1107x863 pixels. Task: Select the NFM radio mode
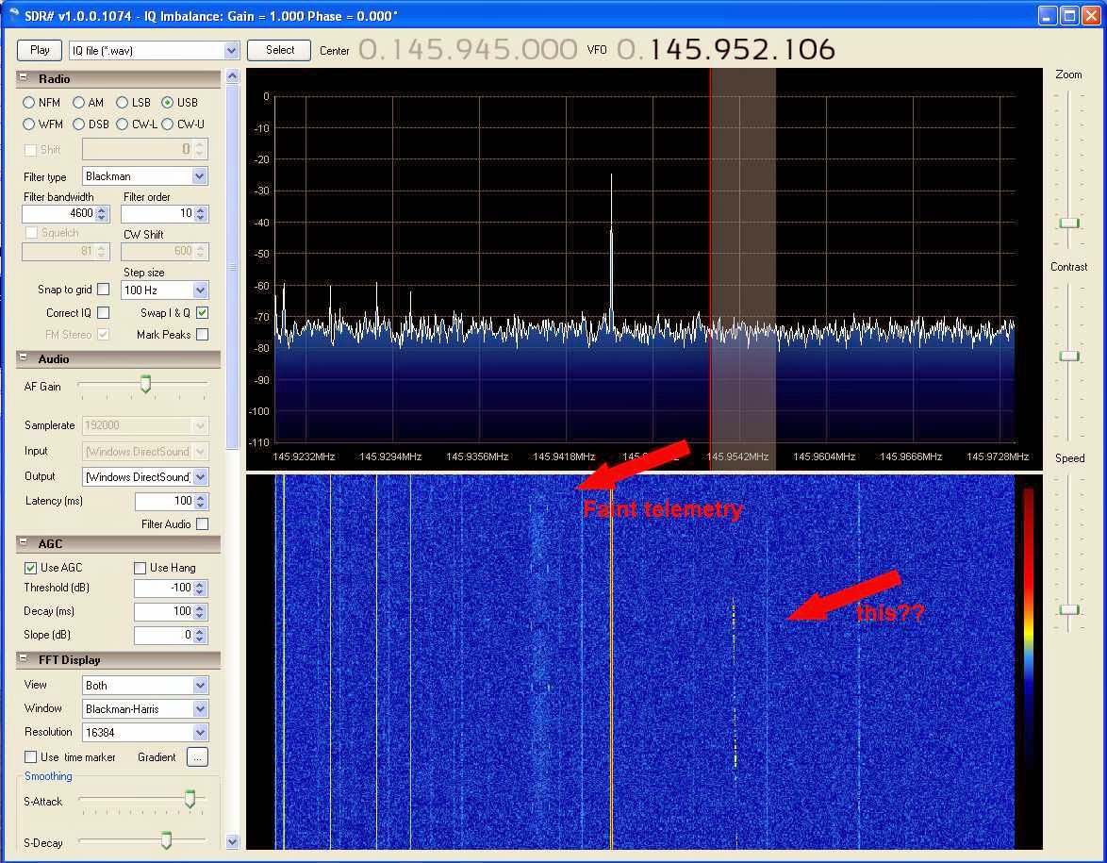pos(29,103)
